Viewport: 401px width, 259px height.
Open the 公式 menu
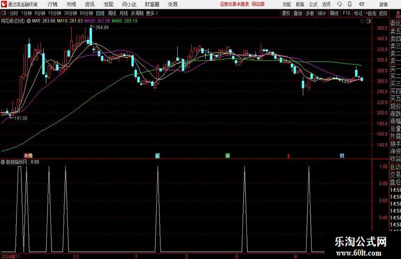point(313,4)
